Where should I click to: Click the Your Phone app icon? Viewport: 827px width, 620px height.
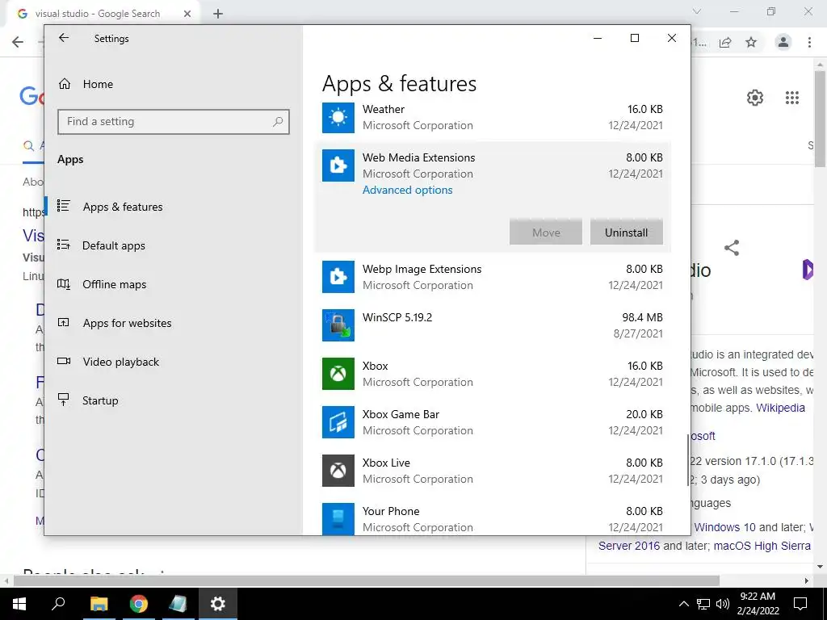coord(338,519)
